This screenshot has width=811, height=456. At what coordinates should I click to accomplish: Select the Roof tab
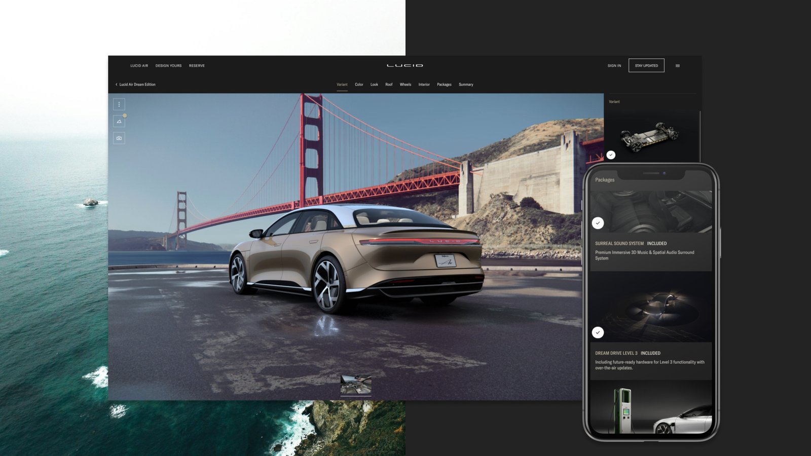pos(389,85)
